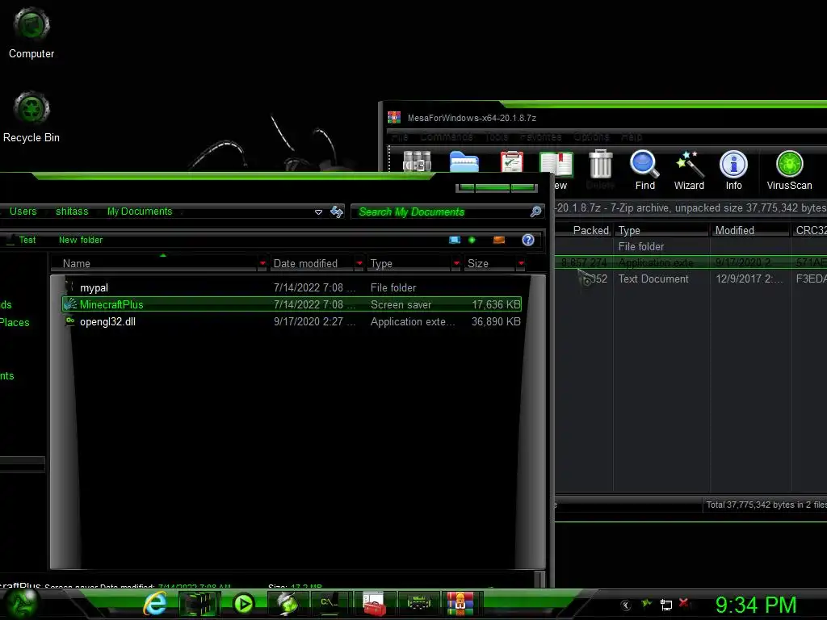Click the taskbar icon right of Internet Explorer
This screenshot has height=620, width=827.
[x=199, y=604]
